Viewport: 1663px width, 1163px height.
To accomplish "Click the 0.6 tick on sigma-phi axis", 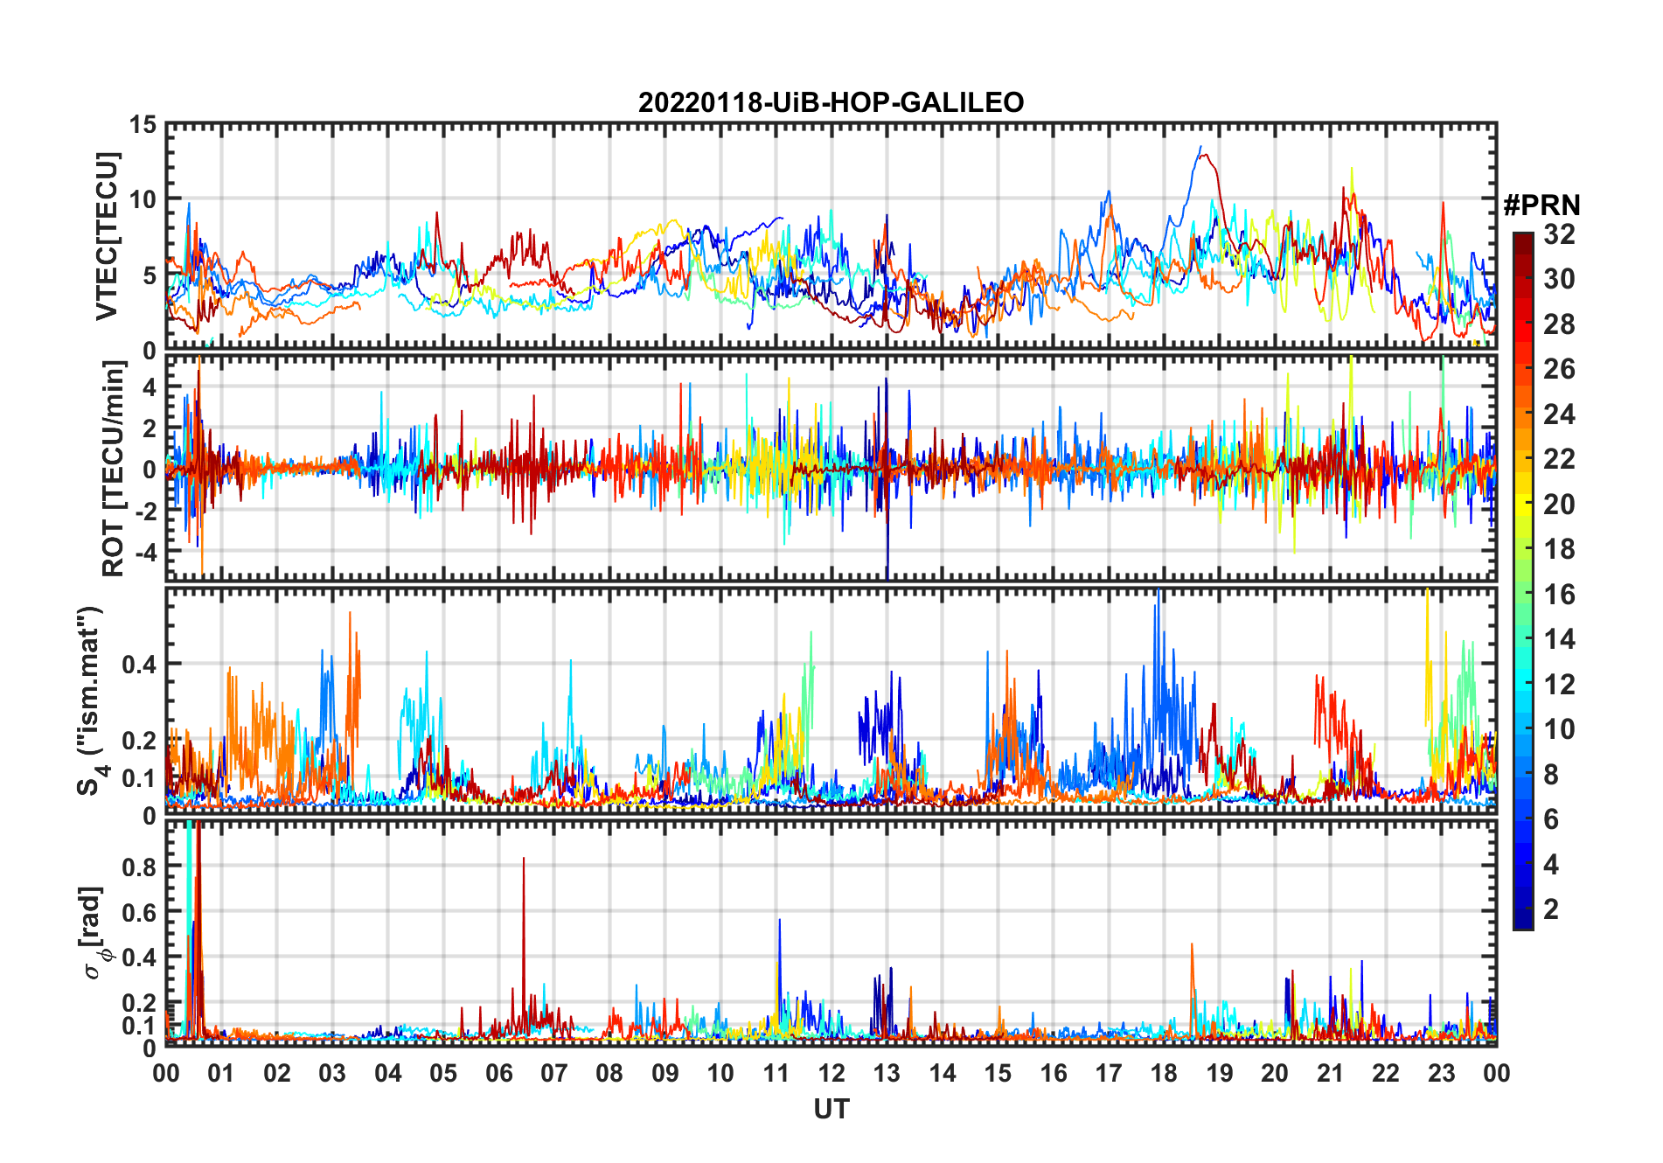I will click(x=140, y=913).
